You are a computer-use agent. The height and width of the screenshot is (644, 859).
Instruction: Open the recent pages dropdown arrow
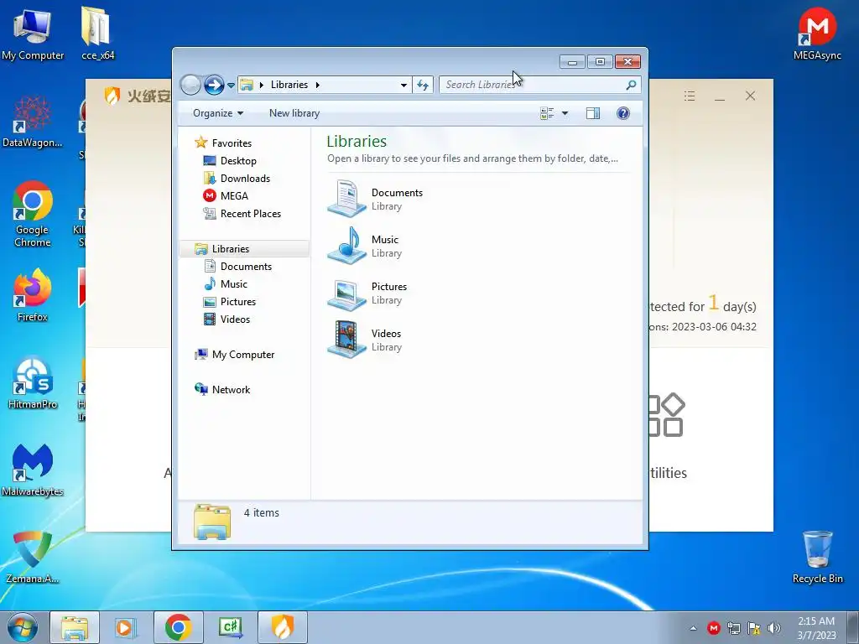click(x=232, y=86)
